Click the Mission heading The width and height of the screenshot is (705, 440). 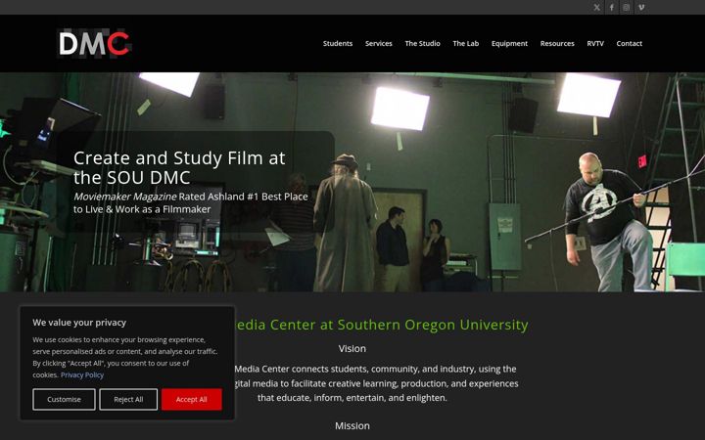pyautogui.click(x=352, y=425)
